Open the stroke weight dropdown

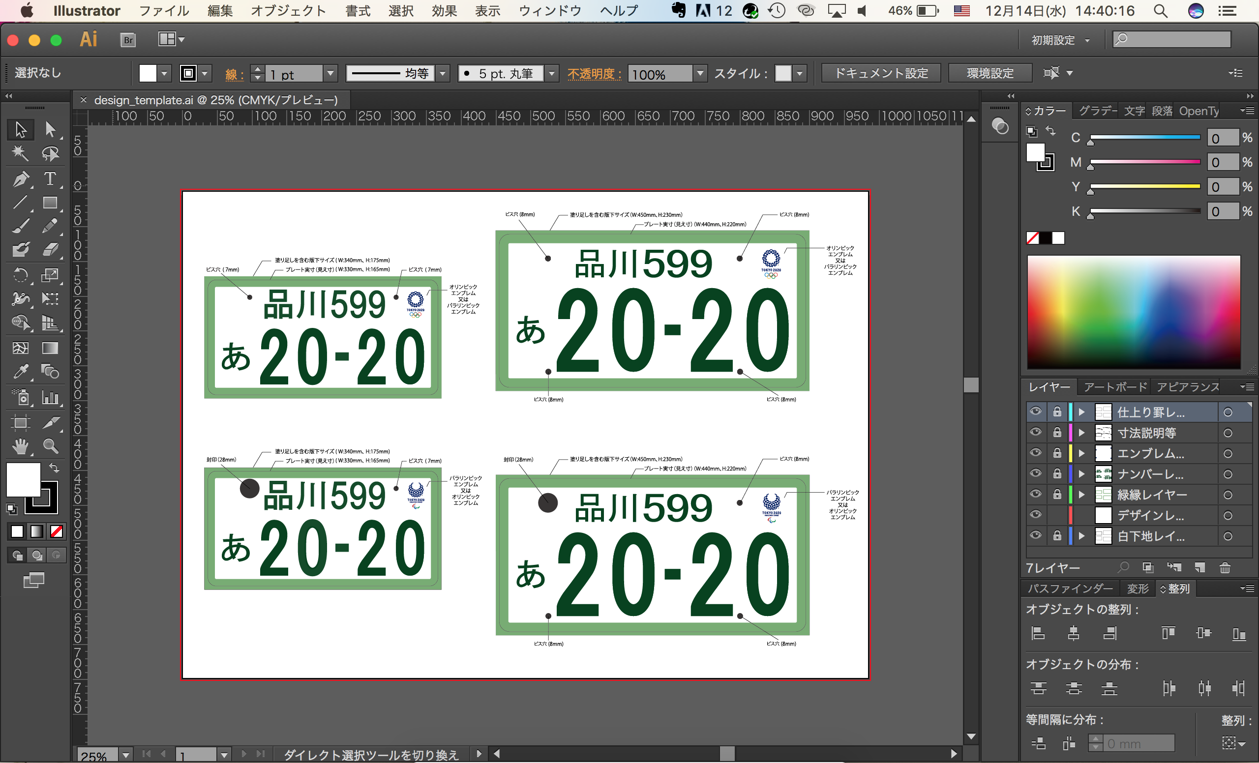click(330, 74)
